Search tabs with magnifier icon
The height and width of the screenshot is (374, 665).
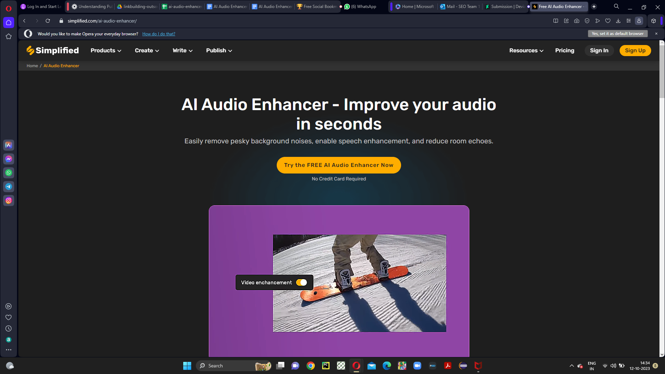coord(617,6)
